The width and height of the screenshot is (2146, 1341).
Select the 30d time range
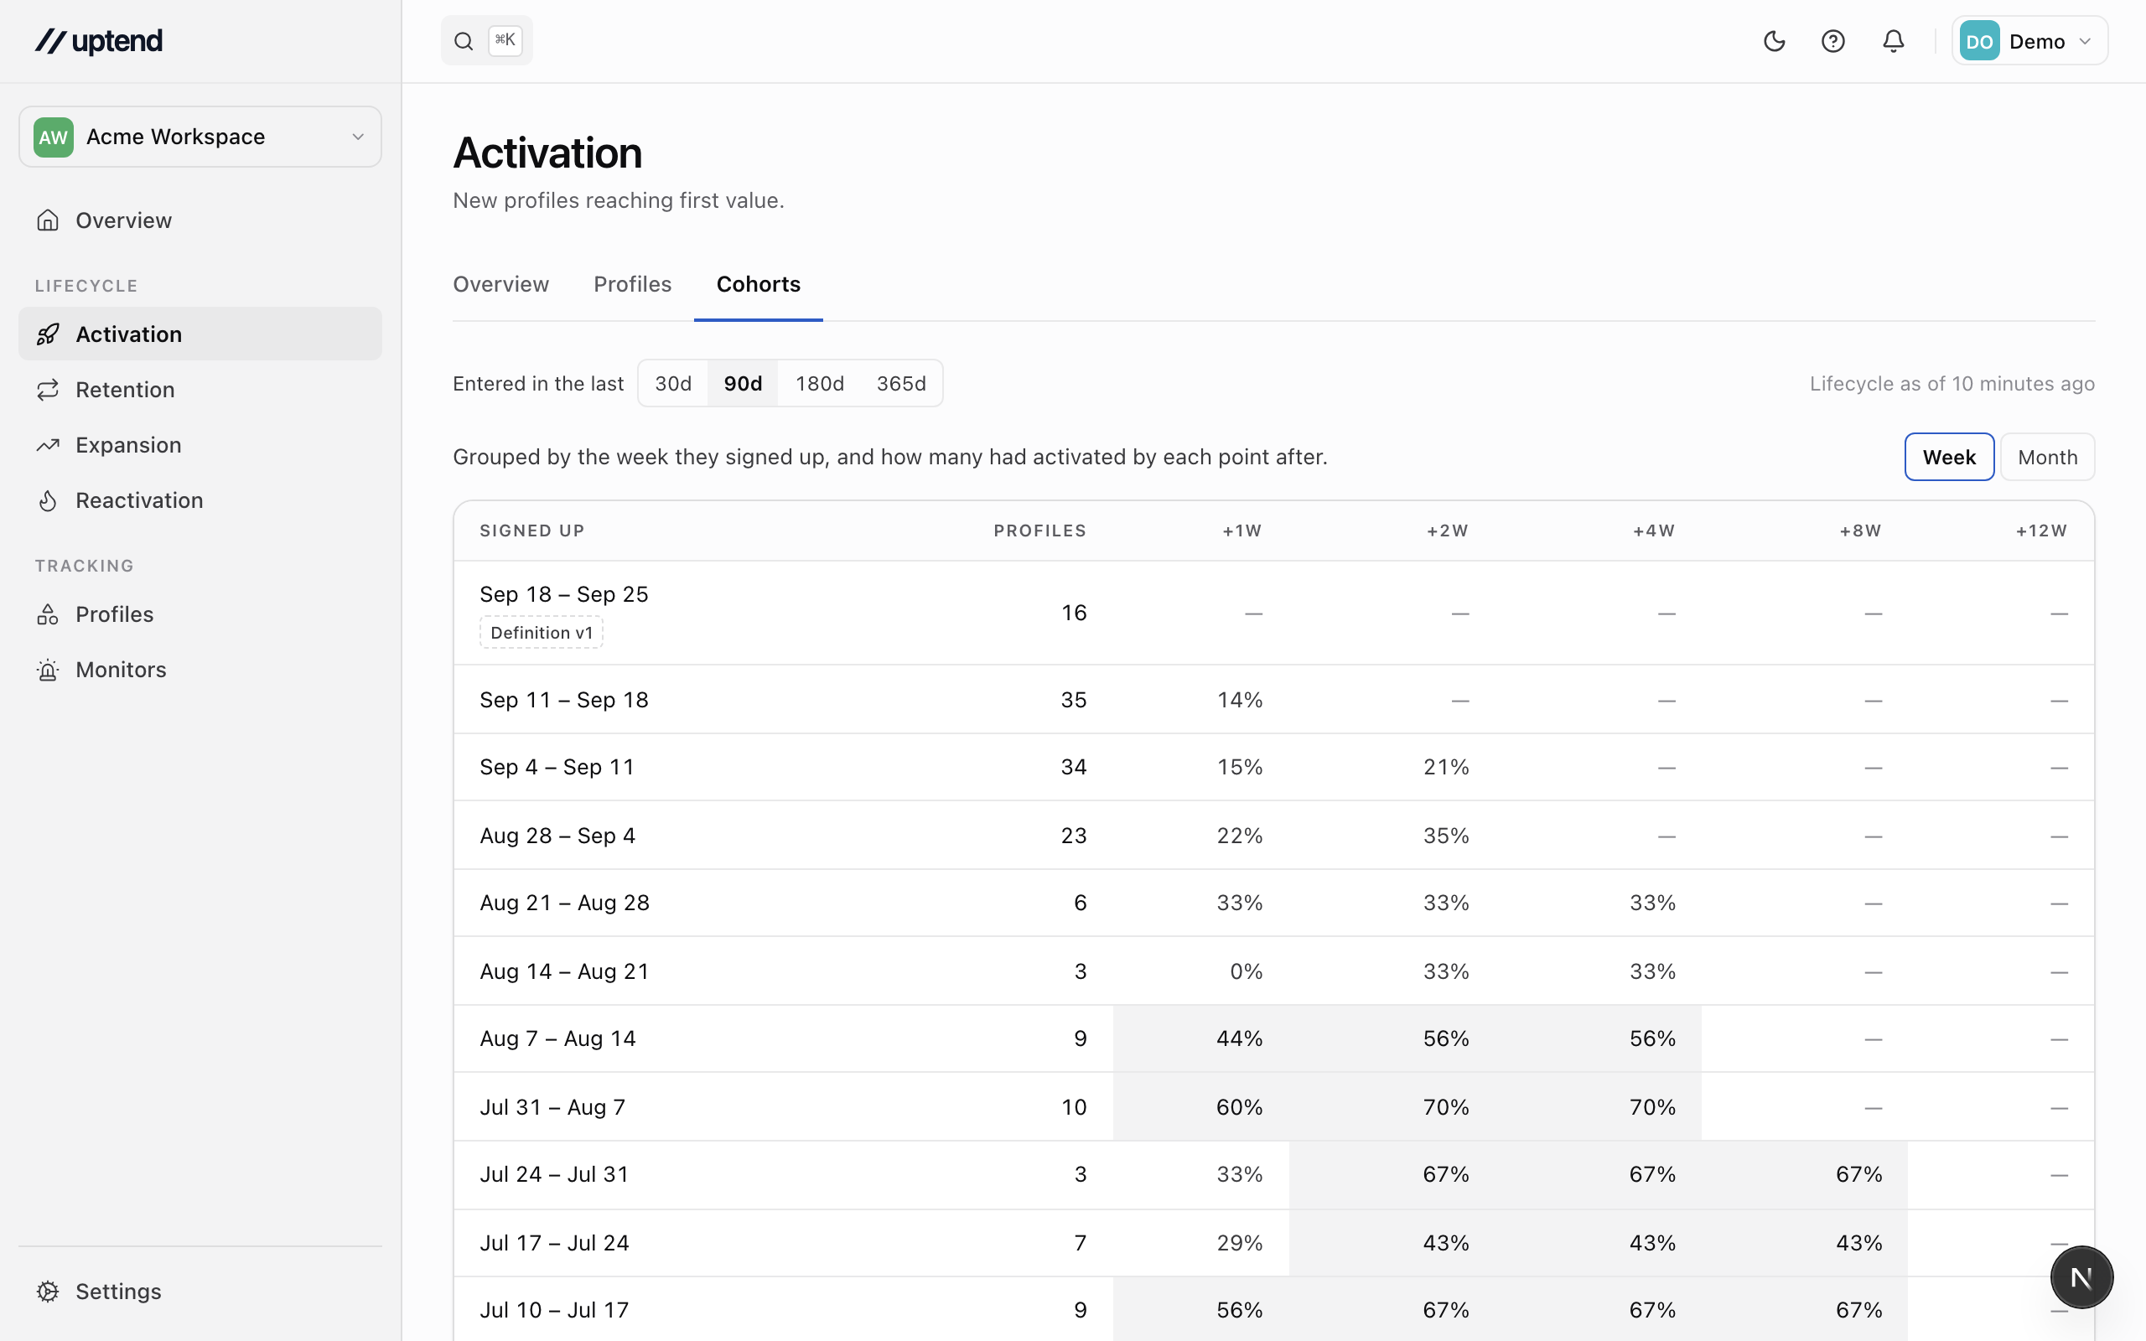(x=673, y=383)
